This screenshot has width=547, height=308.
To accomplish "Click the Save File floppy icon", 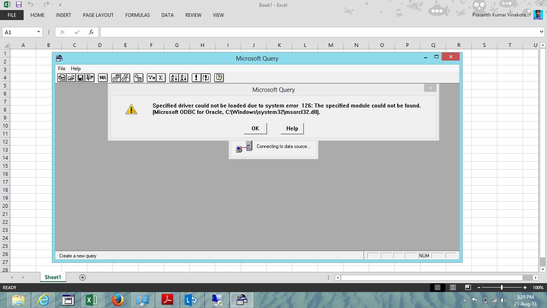I will coord(80,78).
